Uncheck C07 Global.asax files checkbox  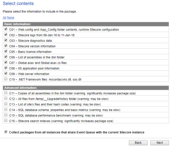[6, 62]
